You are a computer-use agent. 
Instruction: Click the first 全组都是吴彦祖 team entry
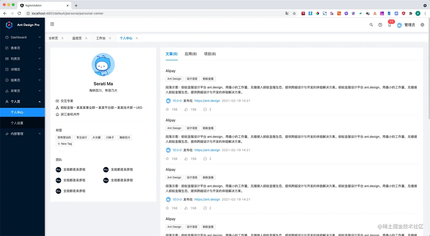tap(71, 170)
